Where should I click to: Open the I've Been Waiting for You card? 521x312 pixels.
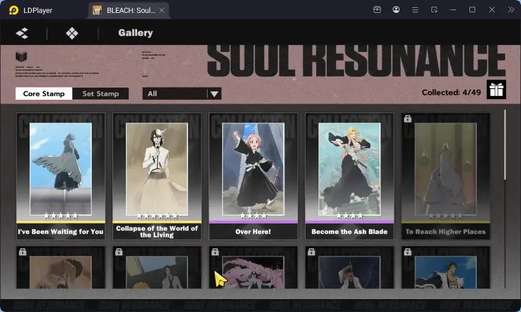click(x=61, y=176)
